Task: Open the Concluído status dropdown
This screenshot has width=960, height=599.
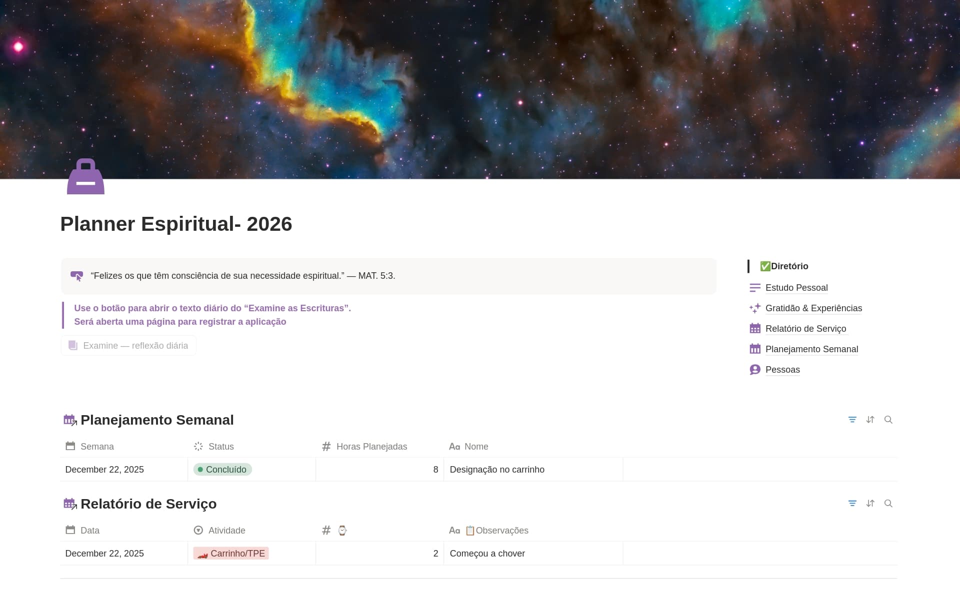Action: pyautogui.click(x=222, y=470)
